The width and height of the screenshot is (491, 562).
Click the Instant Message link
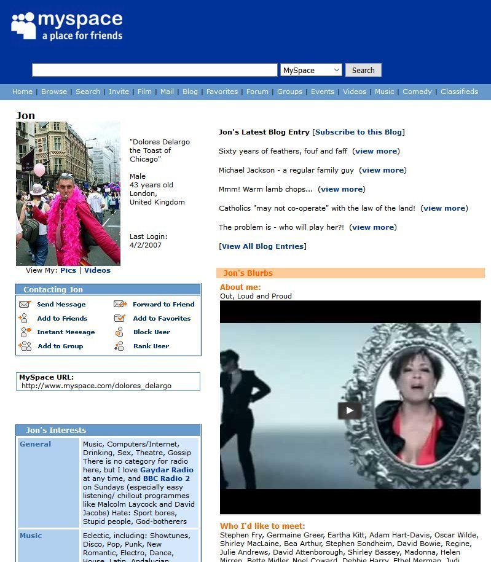point(66,332)
